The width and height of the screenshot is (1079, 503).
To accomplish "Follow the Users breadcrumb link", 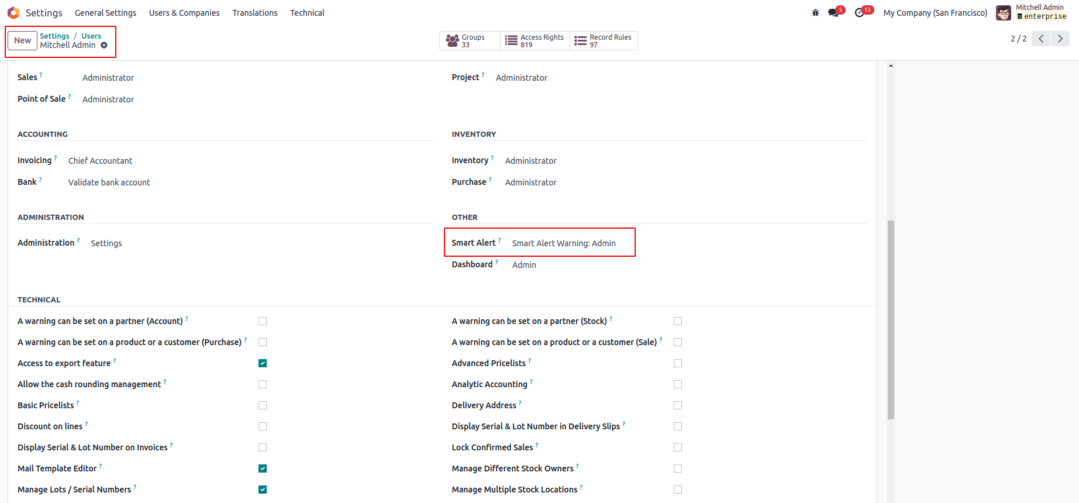I will coord(91,36).
